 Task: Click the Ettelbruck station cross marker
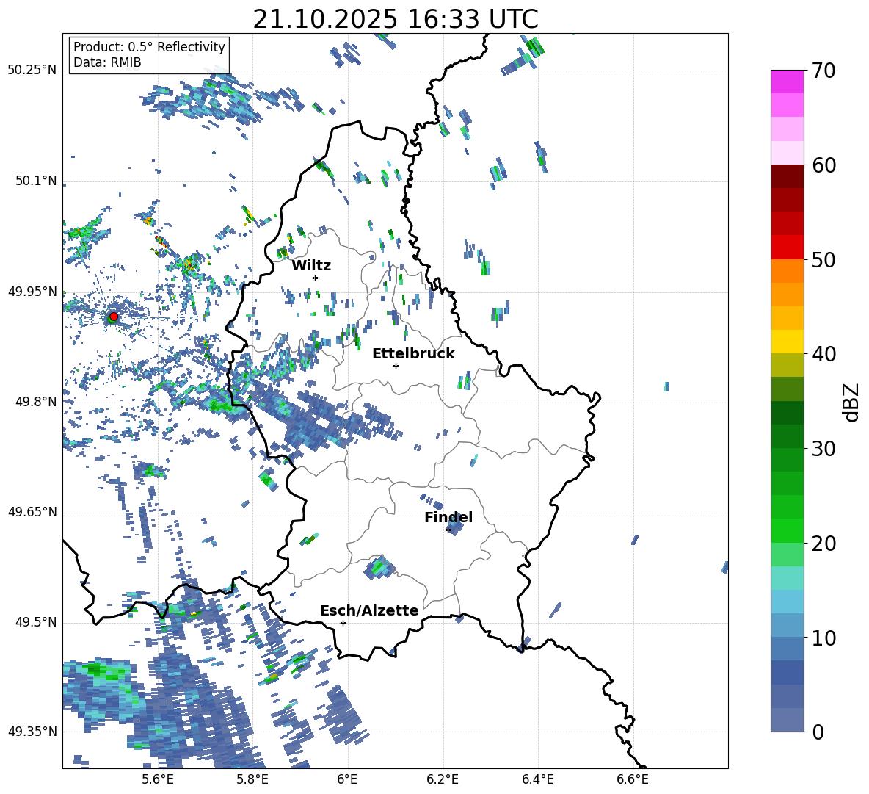click(396, 366)
